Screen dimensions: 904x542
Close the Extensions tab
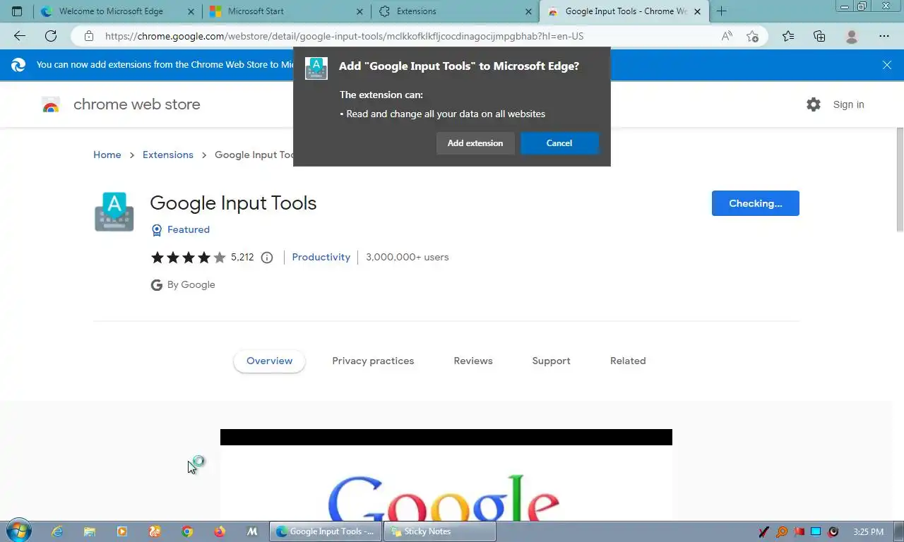529,11
